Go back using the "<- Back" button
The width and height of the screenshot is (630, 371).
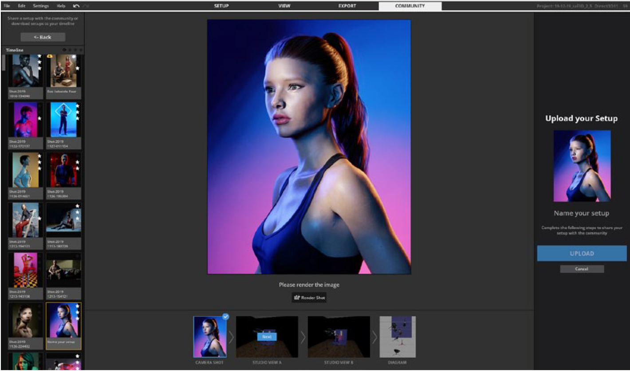point(43,37)
